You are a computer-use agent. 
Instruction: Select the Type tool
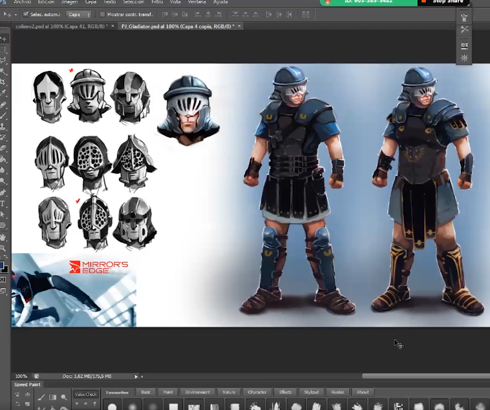click(x=3, y=204)
